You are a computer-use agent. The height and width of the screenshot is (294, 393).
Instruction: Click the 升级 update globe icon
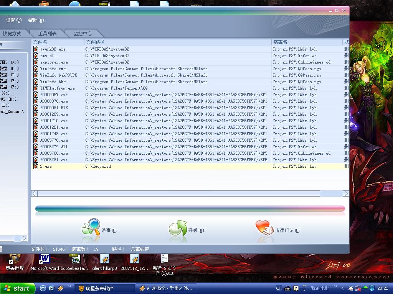pyautogui.click(x=178, y=228)
